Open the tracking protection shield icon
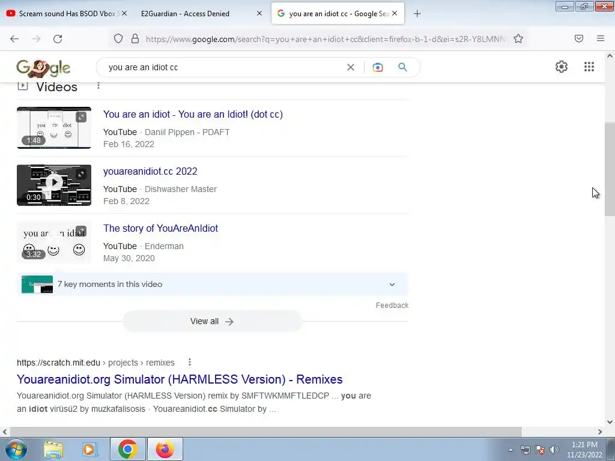615x461 pixels. pyautogui.click(x=118, y=38)
